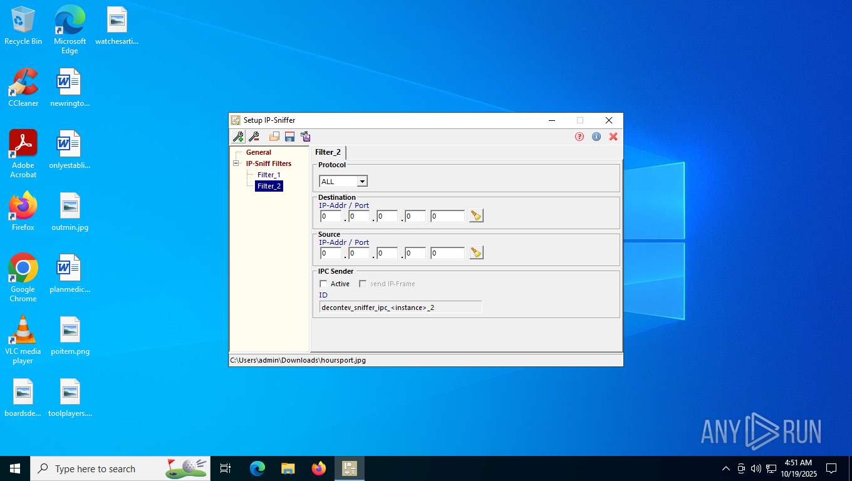Show hidden system tray icons
Screen dimensions: 852x481
[726, 468]
